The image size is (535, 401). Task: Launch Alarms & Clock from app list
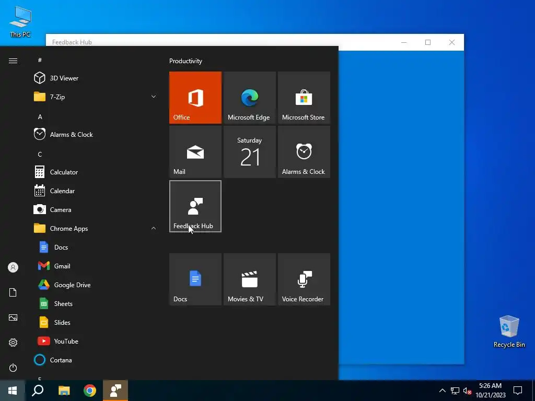(96, 134)
